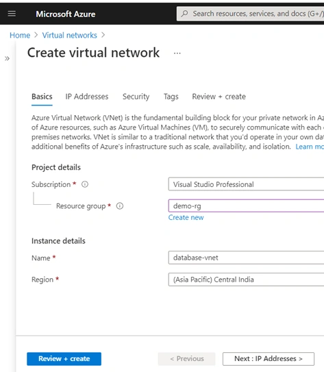Expand the collapsed side panel chevrons
This screenshot has width=324, height=372.
[7, 58]
